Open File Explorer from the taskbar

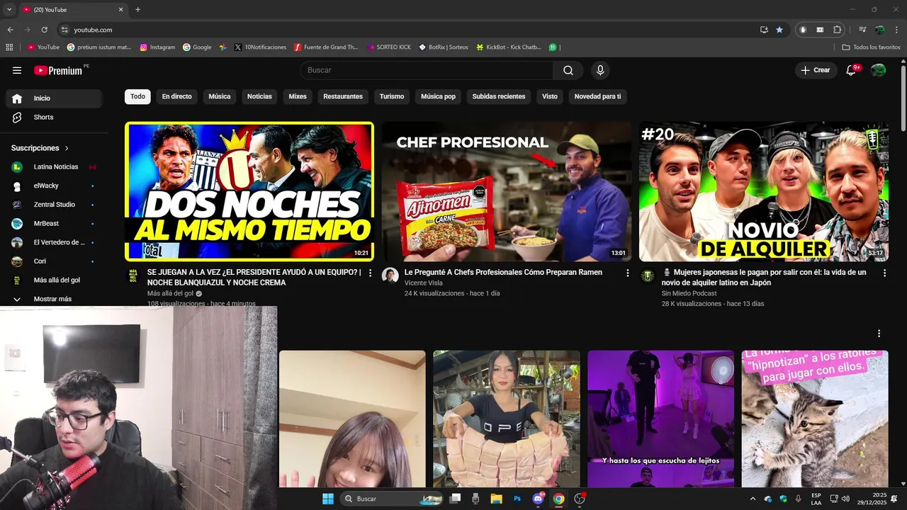click(x=496, y=499)
